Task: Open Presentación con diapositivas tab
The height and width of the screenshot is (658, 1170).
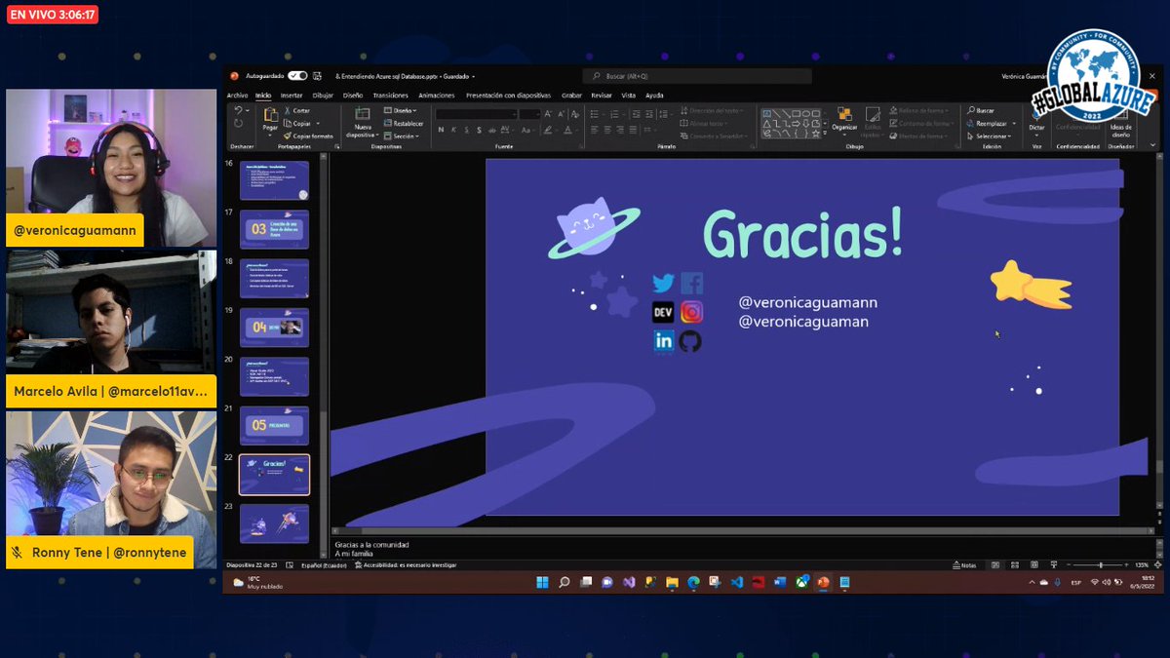Action: point(508,96)
